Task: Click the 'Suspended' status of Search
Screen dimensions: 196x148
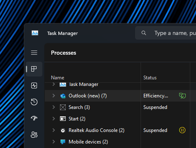Action: (155, 107)
